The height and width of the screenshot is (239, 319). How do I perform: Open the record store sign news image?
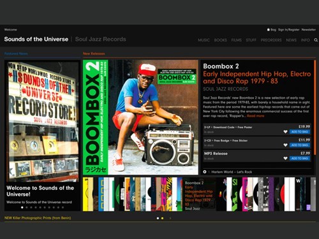43,121
